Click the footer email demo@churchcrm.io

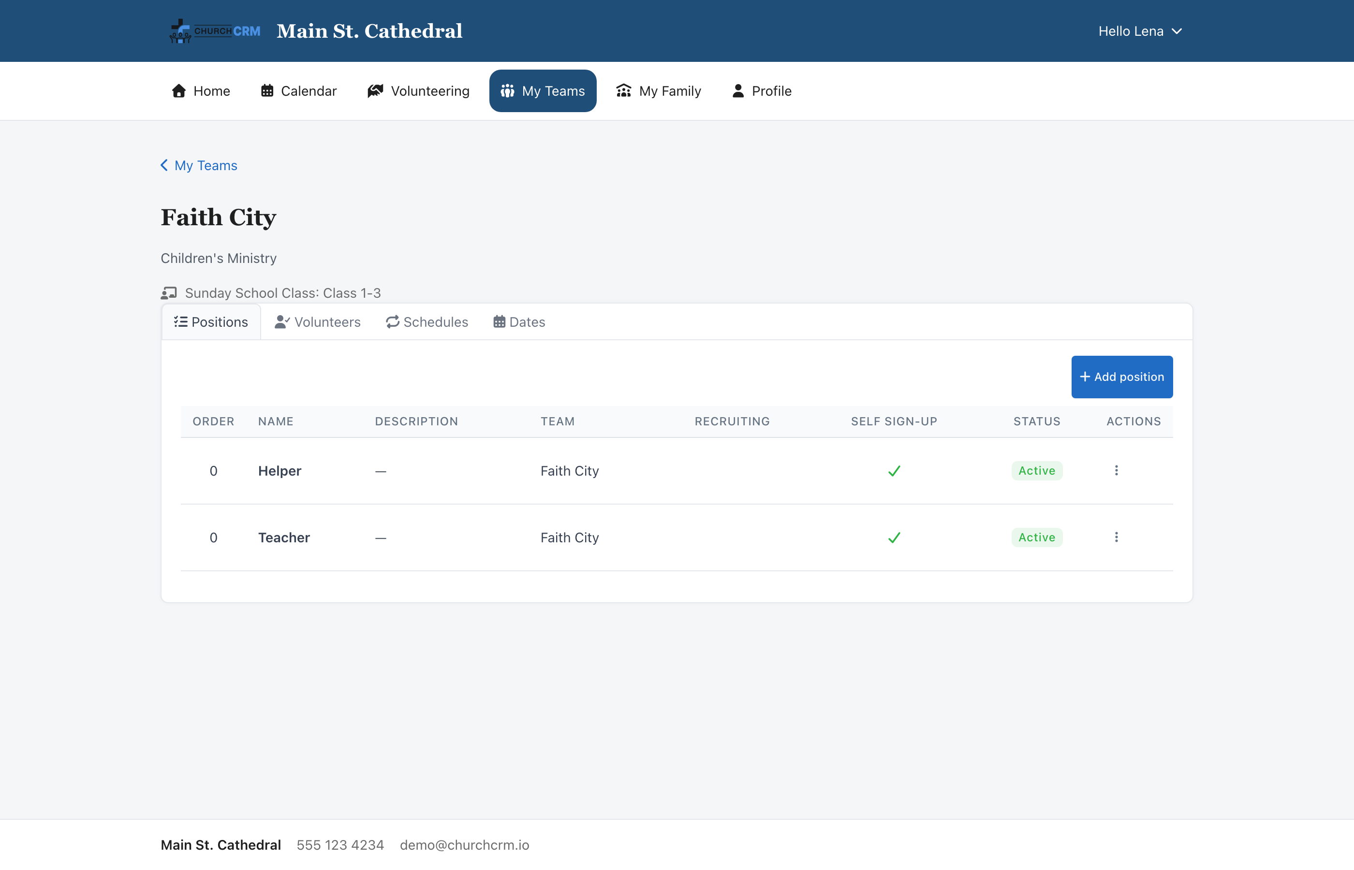tap(465, 844)
